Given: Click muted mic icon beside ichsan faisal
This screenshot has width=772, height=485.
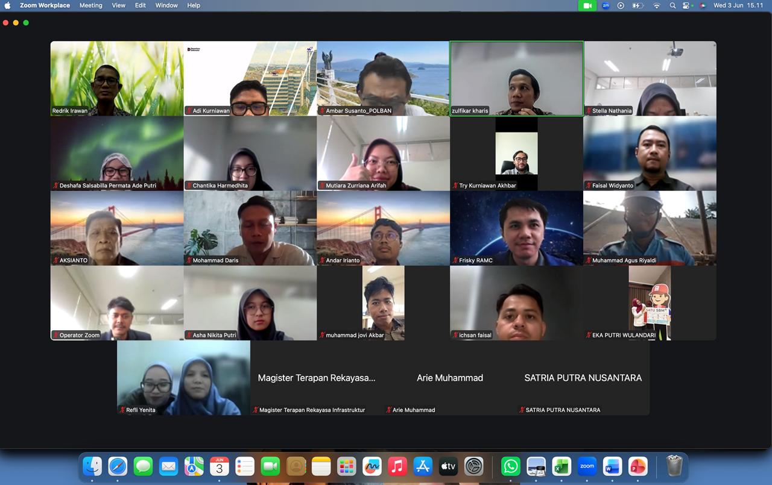Looking at the screenshot, I should tap(455, 335).
